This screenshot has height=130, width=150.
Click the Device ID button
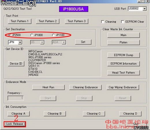16,64
